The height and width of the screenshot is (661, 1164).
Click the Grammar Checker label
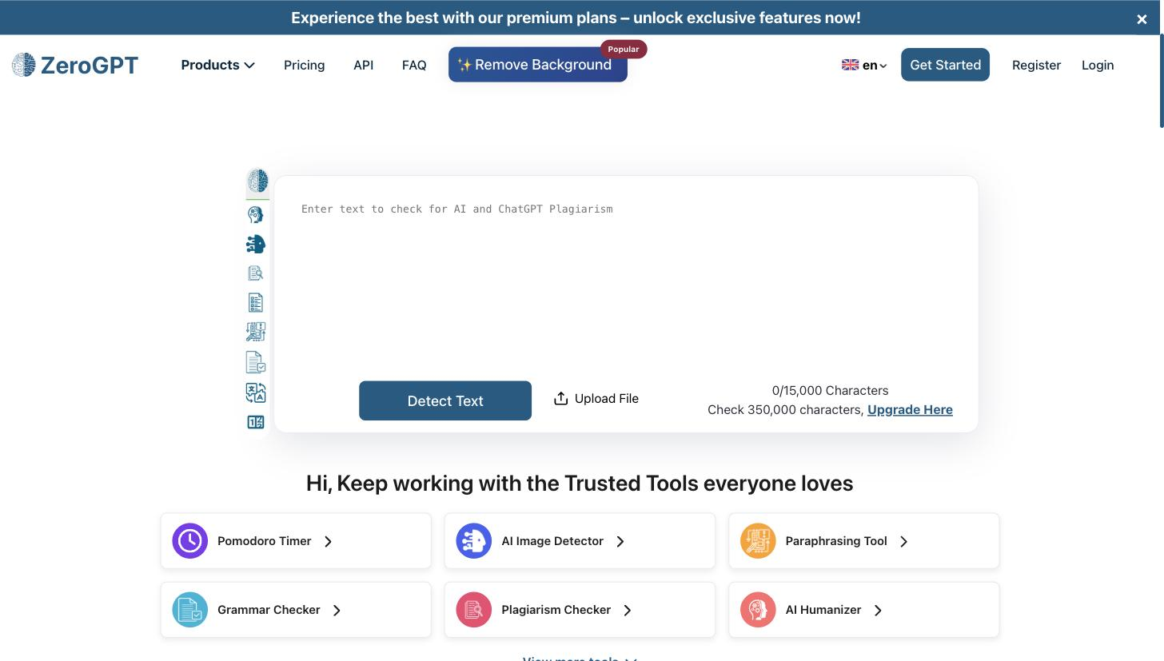[269, 610]
